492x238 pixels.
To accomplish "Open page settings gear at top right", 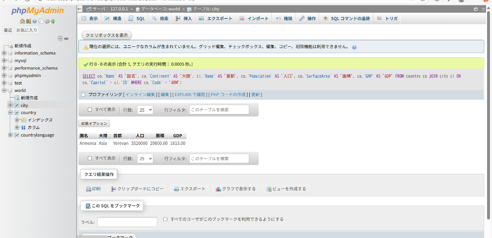I will 476,9.
